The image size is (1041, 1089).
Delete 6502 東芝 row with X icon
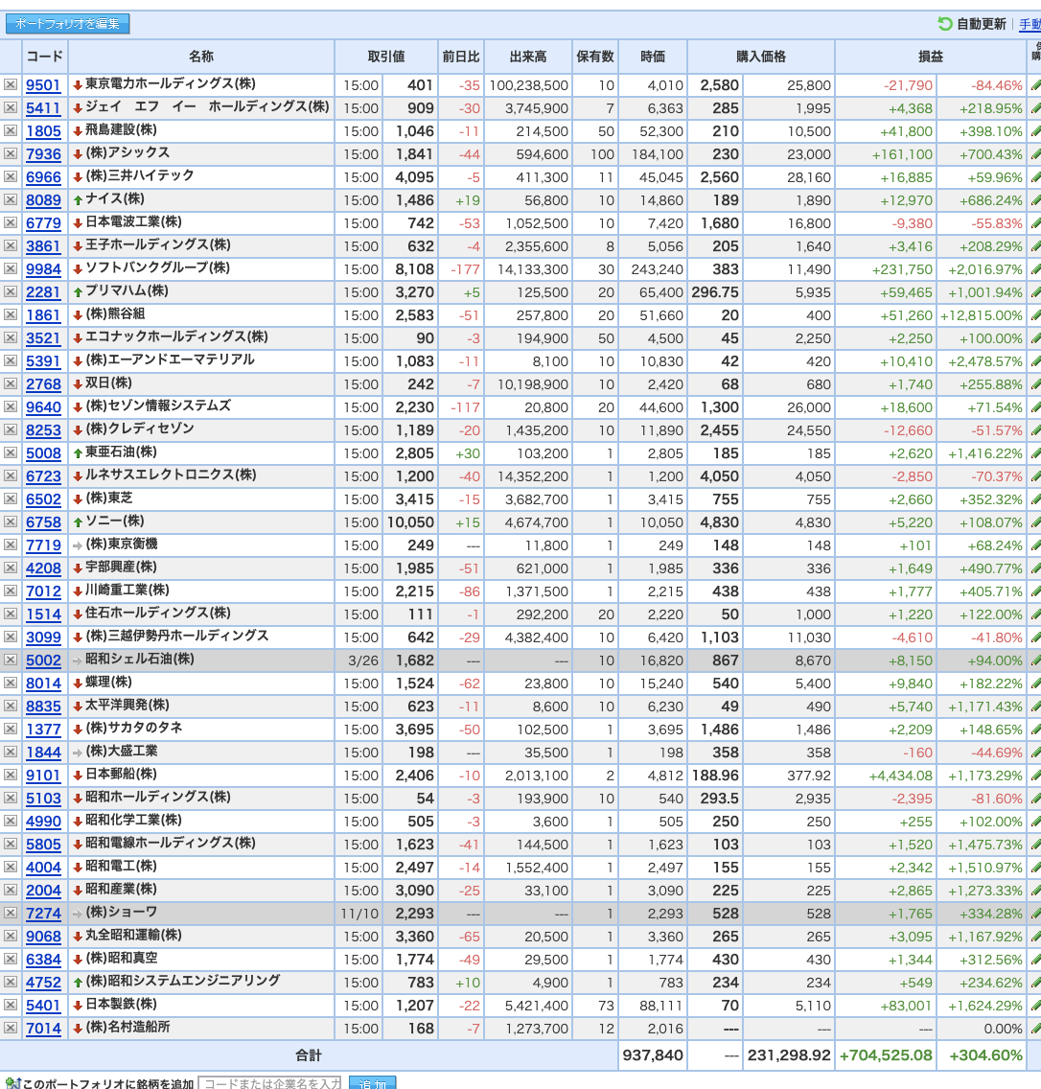click(x=11, y=498)
